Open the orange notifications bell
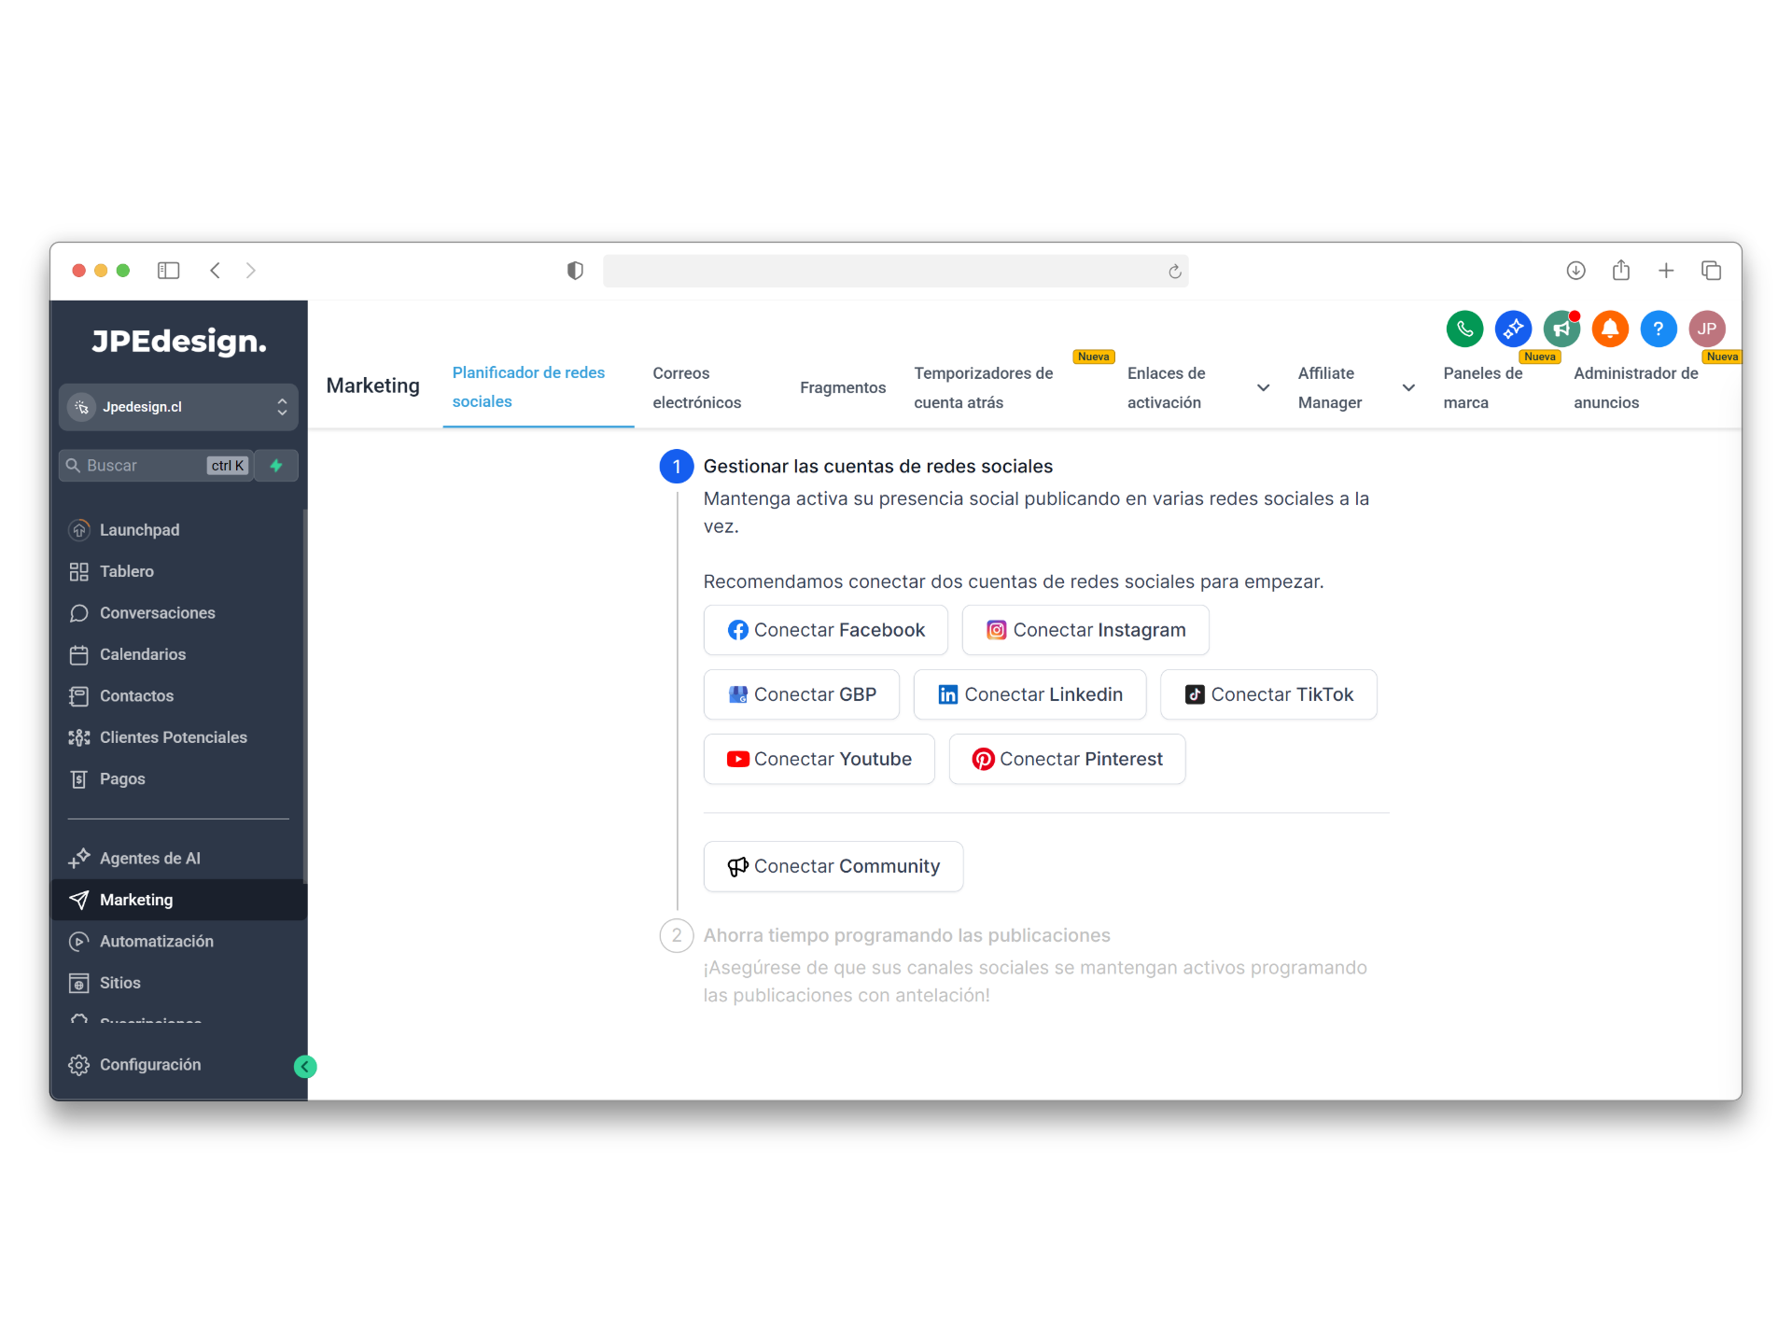This screenshot has height=1344, width=1792. 1610,329
